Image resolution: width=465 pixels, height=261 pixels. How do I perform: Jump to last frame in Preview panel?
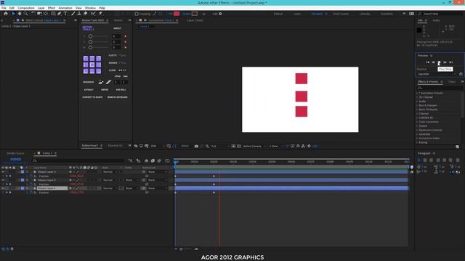[450, 62]
